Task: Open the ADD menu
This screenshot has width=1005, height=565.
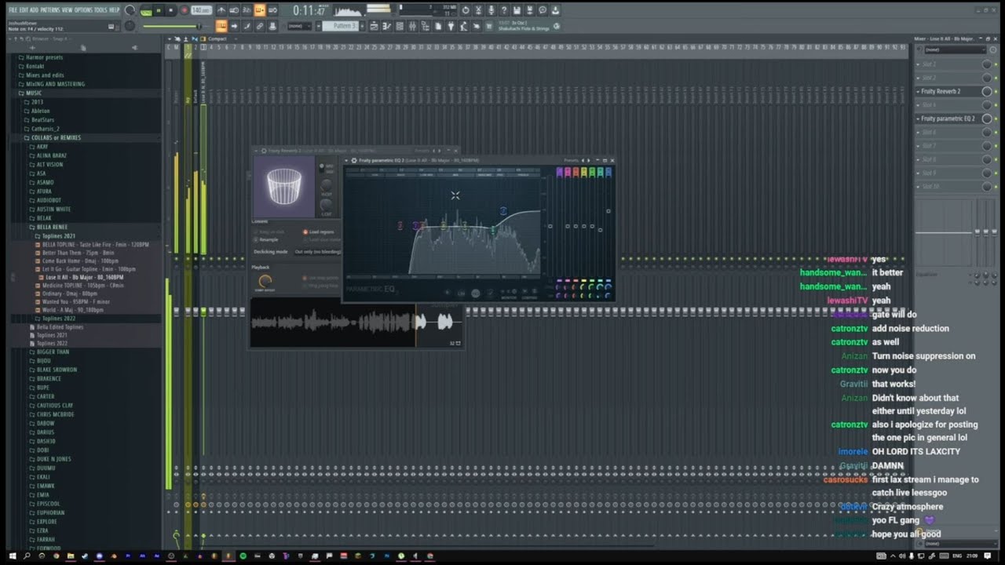Action: (34, 9)
